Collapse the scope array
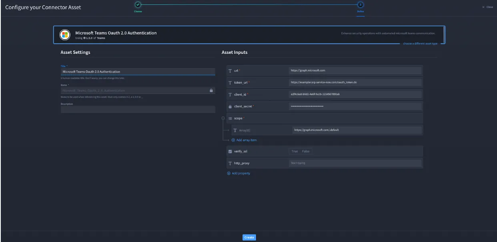 click(223, 118)
